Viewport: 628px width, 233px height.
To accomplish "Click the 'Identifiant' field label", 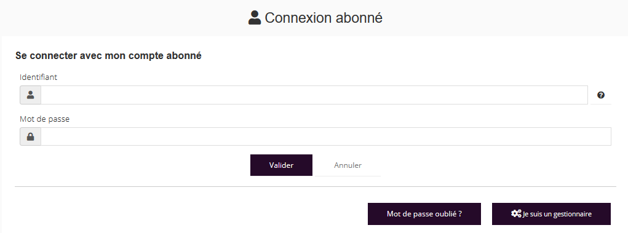I will tap(39, 77).
